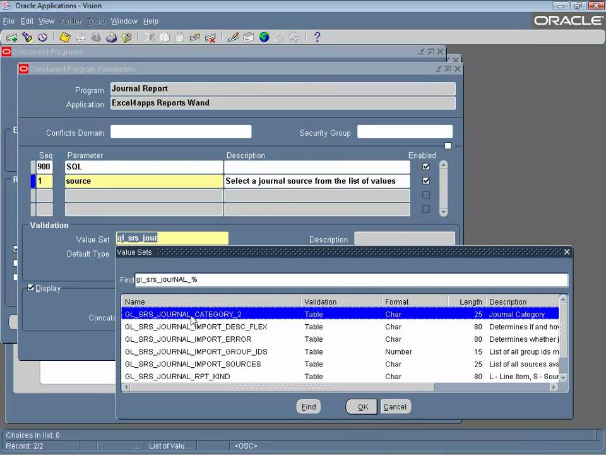
Task: Select GL_SRS_JOURNAL_RPT_KIND row
Action: coord(340,376)
